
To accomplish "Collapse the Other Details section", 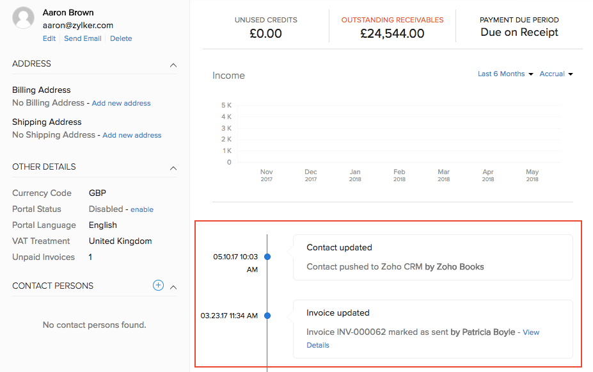I will click(173, 168).
